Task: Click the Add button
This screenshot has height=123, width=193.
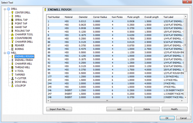Action: click(119, 109)
